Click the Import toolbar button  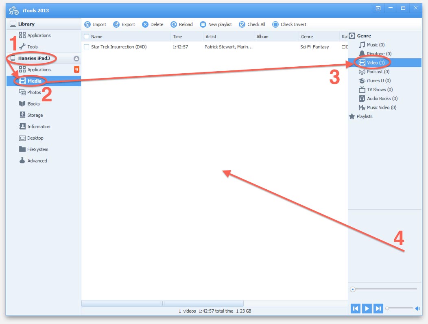click(95, 24)
